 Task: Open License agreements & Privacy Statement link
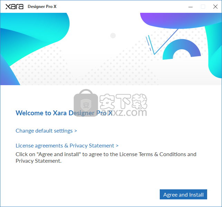click(65, 146)
